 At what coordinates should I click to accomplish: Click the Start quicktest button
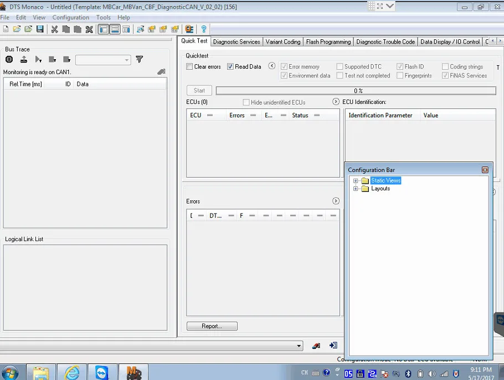coord(199,91)
